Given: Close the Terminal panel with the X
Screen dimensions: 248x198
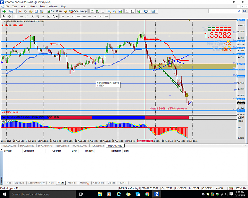Looking at the screenshot, I should [x=1, y=149].
